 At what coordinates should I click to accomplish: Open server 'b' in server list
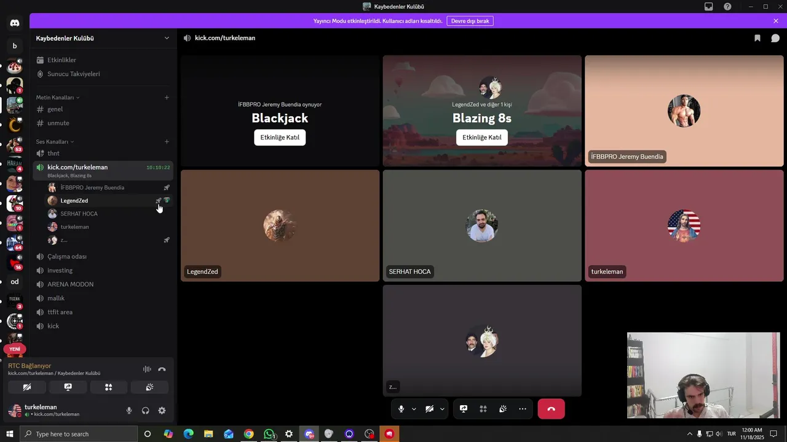(x=15, y=46)
